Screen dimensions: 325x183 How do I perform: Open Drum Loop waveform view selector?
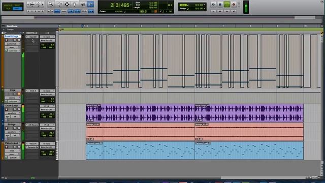12,113
